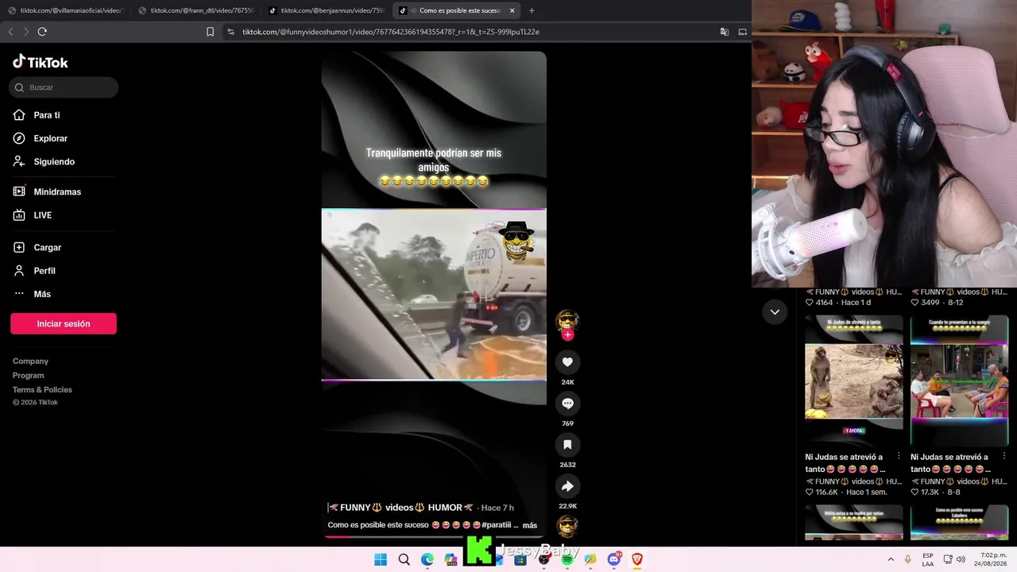
Task: Seek using the video progress bar
Action: coord(434,537)
